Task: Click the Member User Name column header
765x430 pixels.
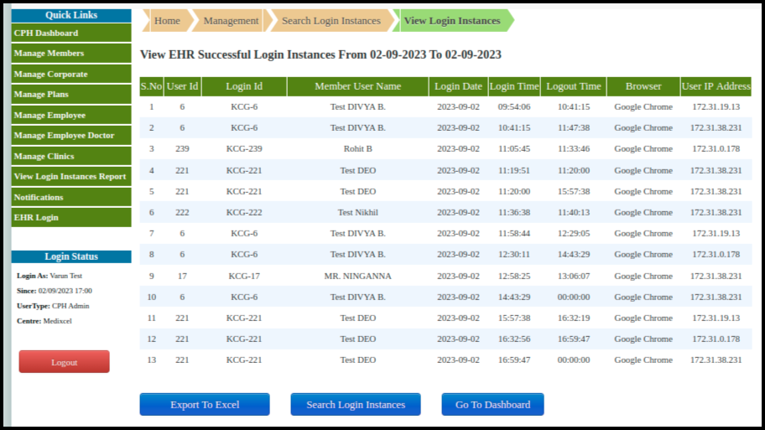Action: [x=357, y=86]
